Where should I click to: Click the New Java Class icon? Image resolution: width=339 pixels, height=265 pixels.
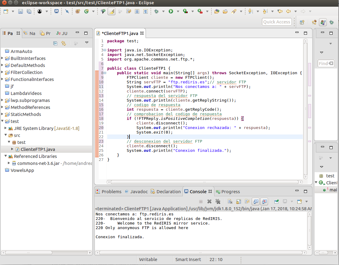pos(87,11)
